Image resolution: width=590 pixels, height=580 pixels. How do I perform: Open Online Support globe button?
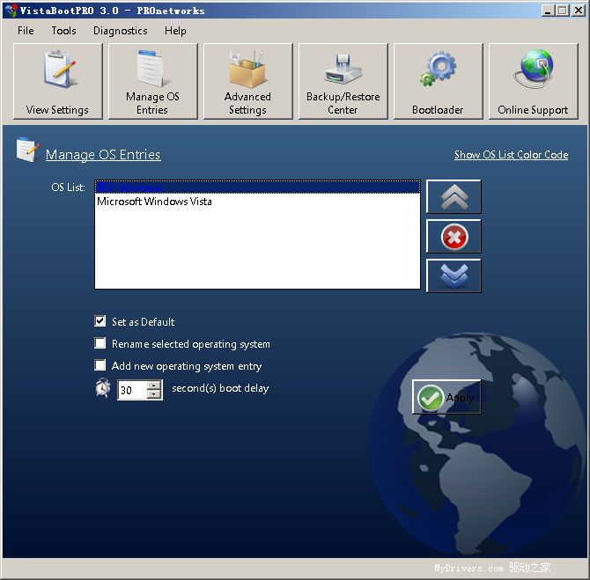click(x=533, y=81)
